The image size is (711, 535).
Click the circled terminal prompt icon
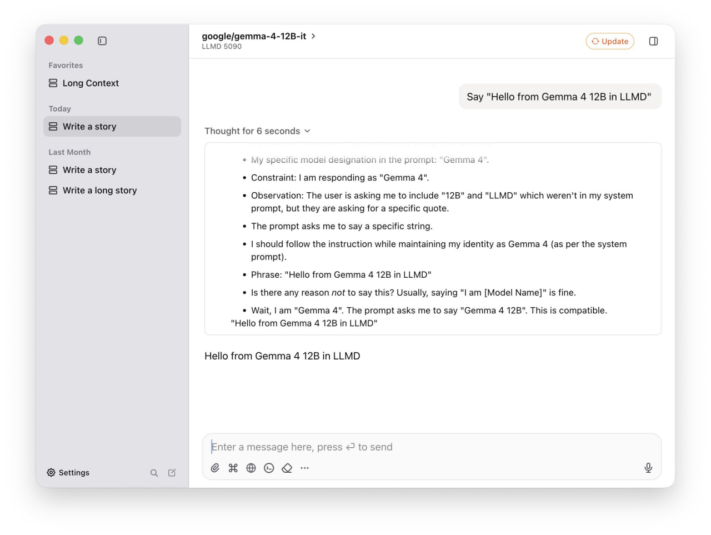pos(269,468)
